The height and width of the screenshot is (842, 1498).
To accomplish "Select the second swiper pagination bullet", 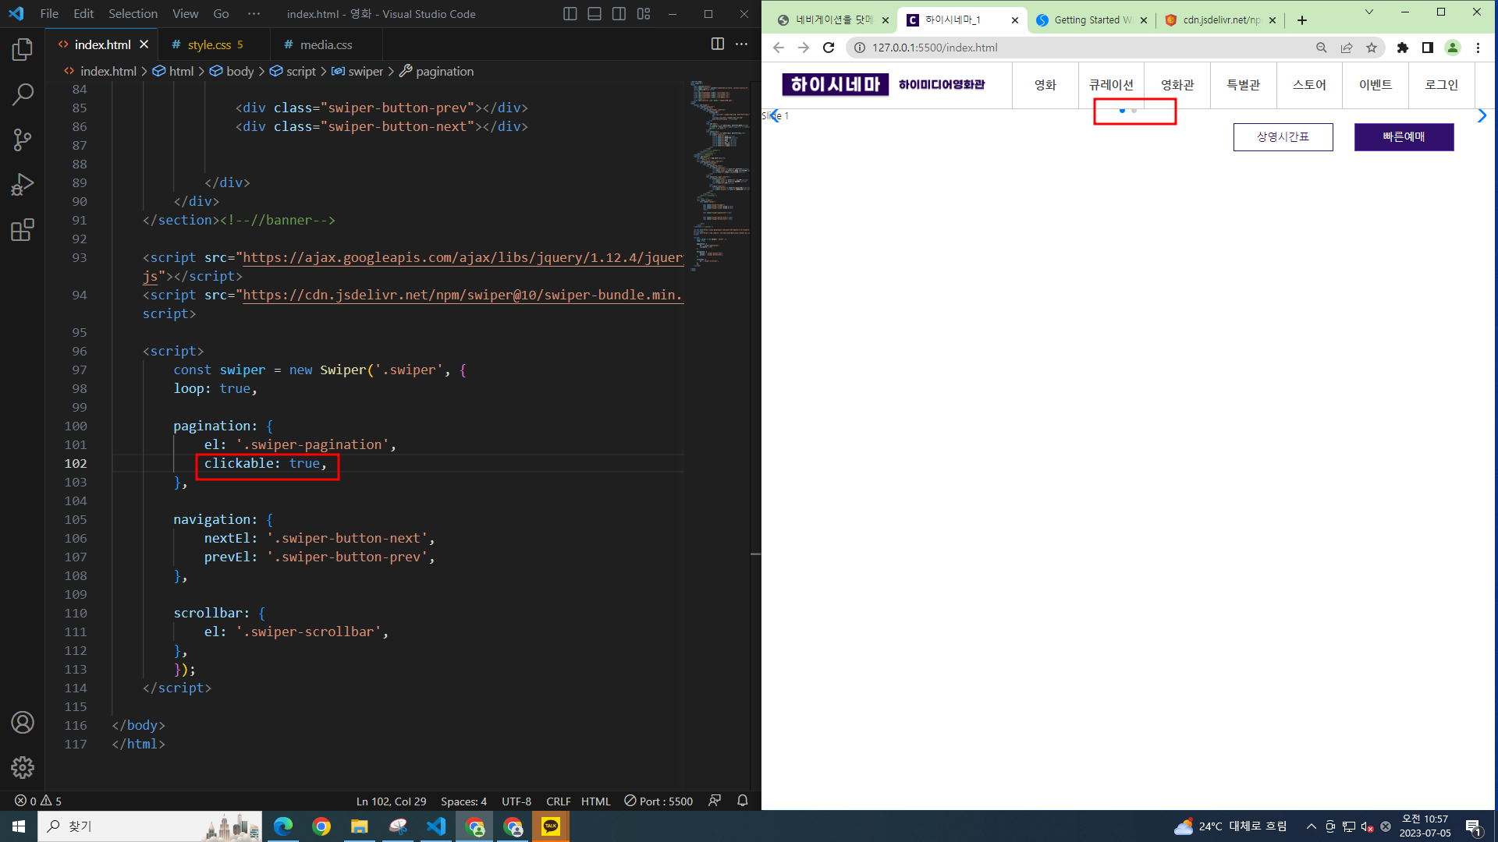I will click(x=1134, y=111).
